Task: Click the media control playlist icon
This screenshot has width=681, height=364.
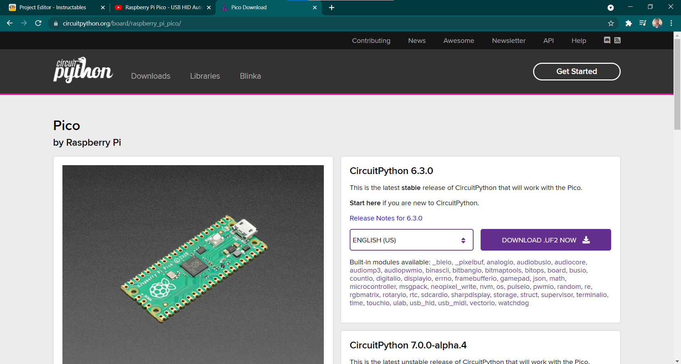Action: [643, 23]
